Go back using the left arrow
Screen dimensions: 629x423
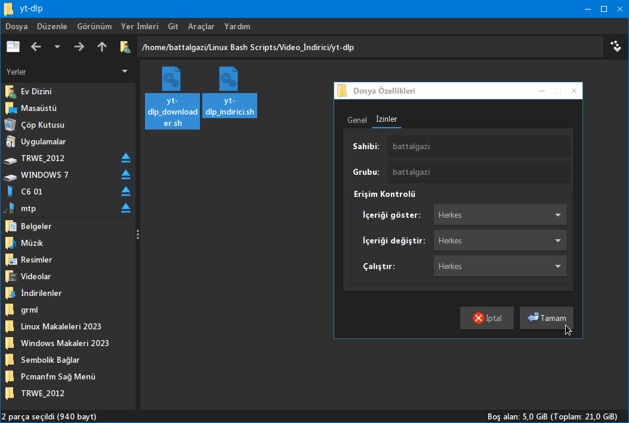(36, 47)
